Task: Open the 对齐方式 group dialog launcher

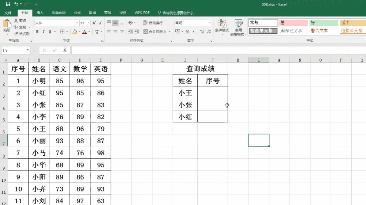Action: [171, 41]
